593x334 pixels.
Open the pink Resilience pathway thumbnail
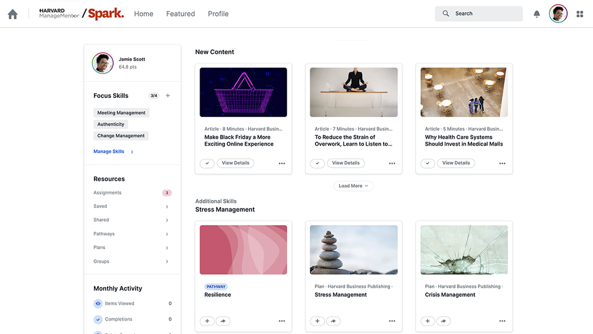click(x=243, y=250)
